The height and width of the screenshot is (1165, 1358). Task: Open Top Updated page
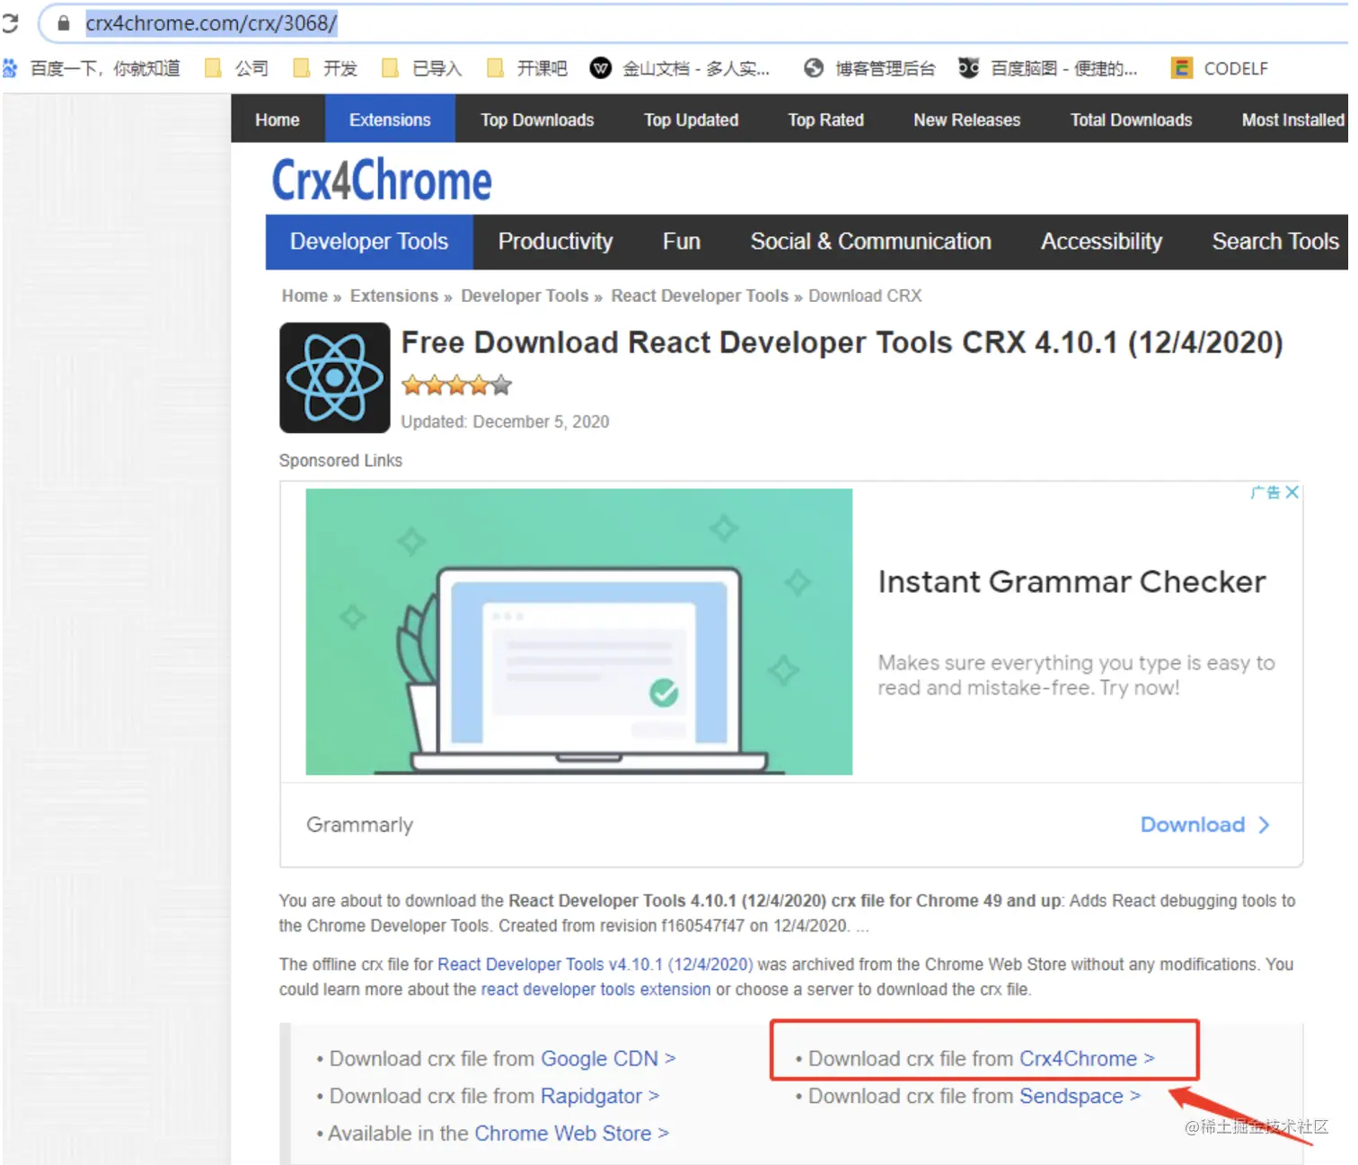pyautogui.click(x=692, y=119)
